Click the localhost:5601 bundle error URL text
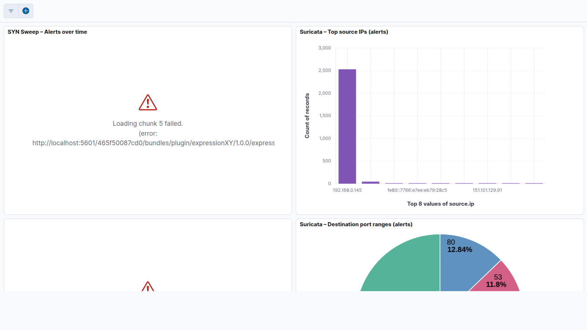587x330 pixels. pos(153,143)
